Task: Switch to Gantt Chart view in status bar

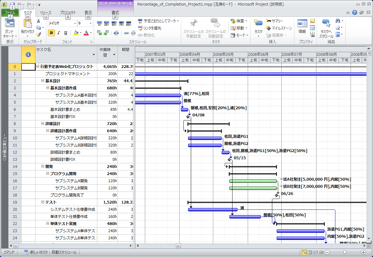Action: [x=304, y=252]
